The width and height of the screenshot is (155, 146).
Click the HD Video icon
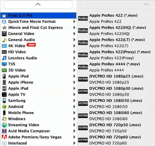click(4, 52)
